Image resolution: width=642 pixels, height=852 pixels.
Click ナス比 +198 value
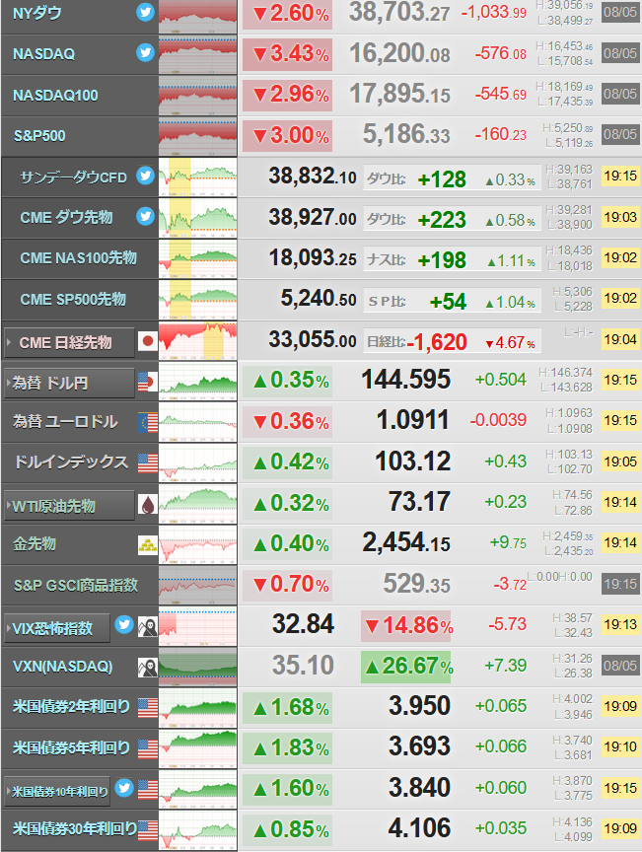click(442, 260)
